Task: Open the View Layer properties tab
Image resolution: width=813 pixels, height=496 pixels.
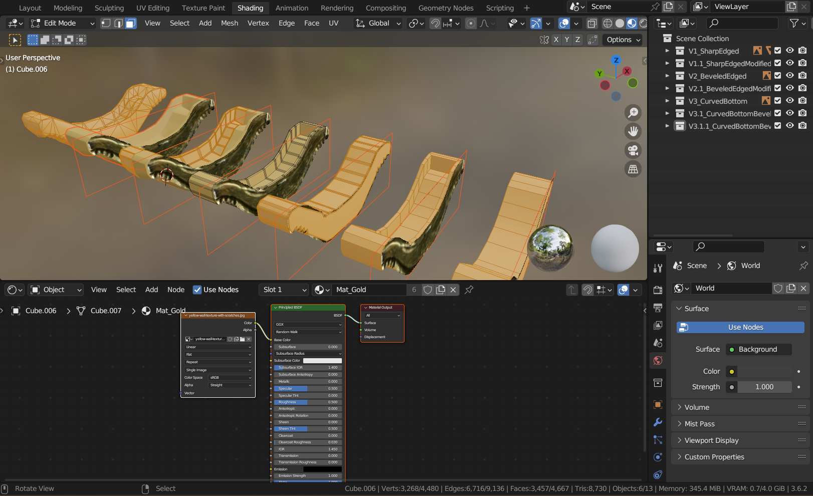Action: [658, 325]
